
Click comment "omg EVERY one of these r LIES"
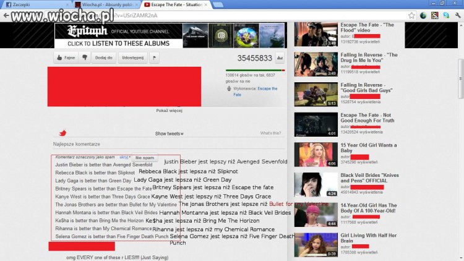117,257
